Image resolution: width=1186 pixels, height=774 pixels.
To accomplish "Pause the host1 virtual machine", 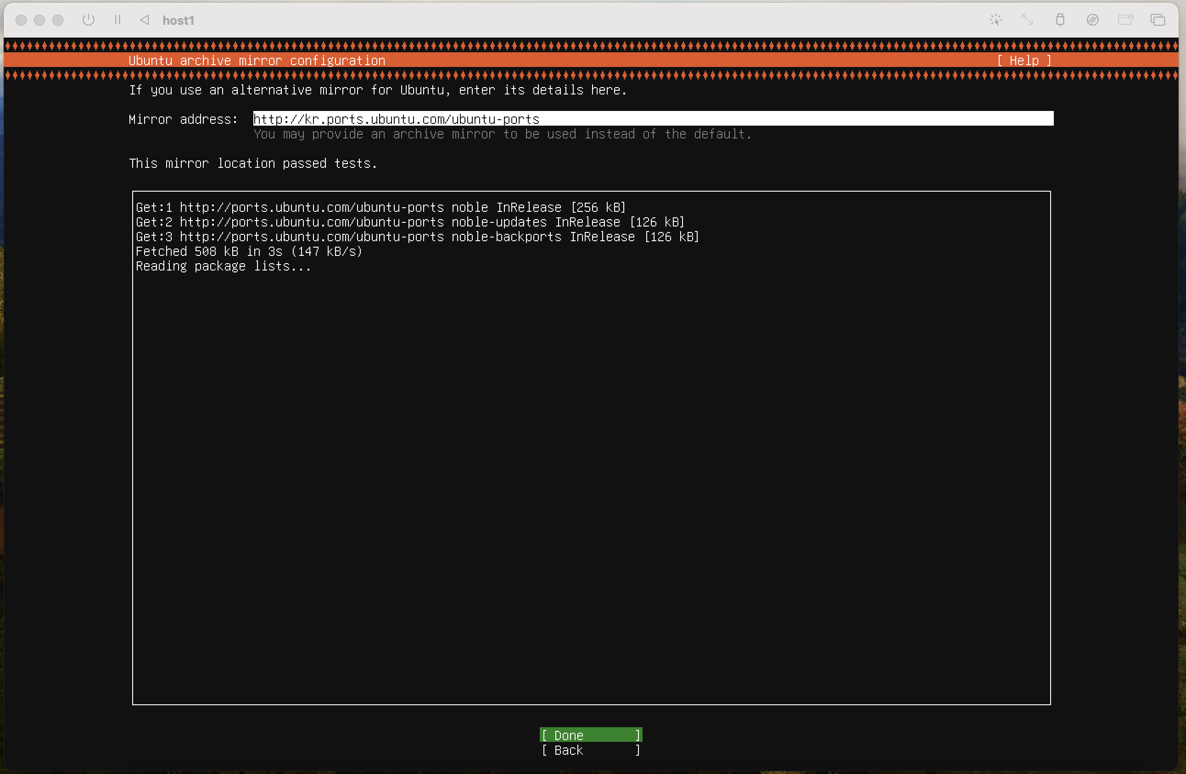I will pos(117,20).
